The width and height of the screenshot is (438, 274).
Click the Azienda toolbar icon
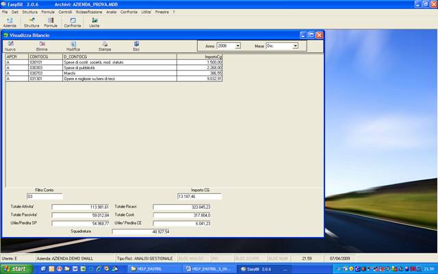click(10, 23)
